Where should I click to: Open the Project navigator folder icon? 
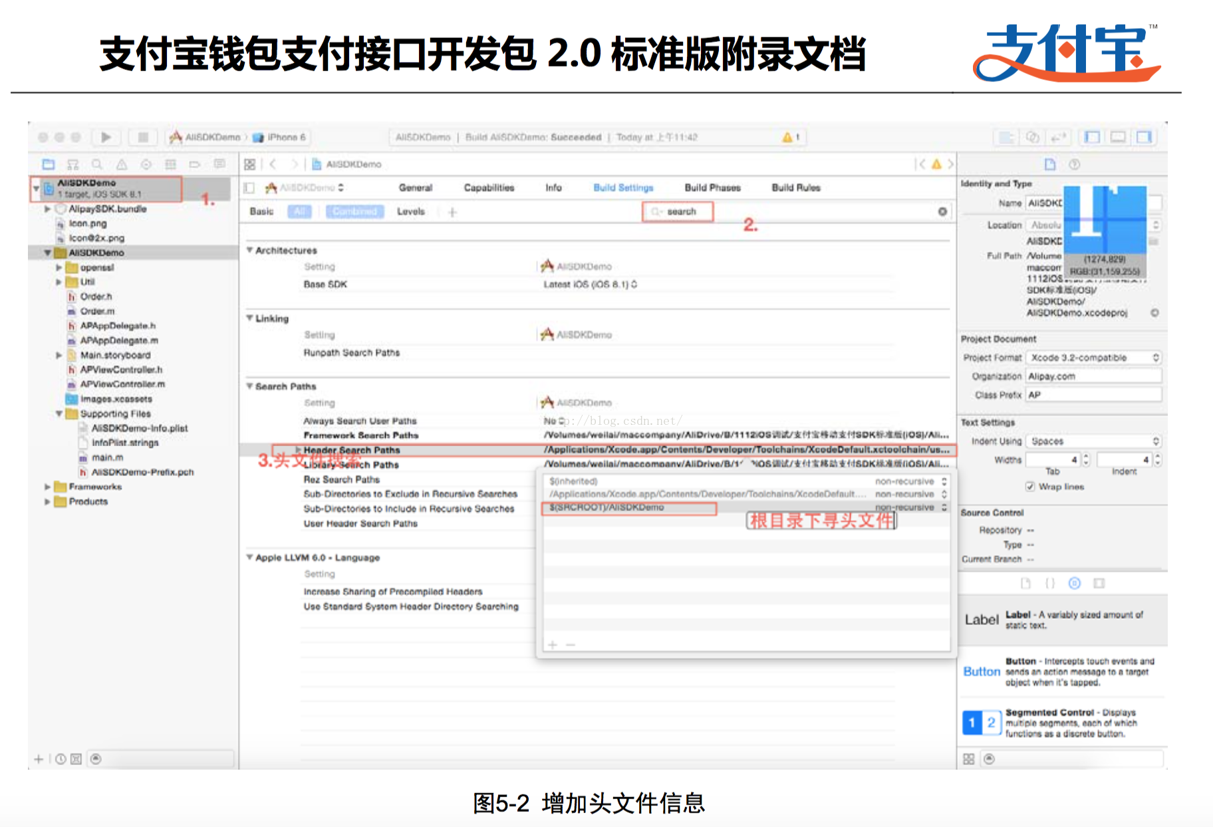click(48, 164)
